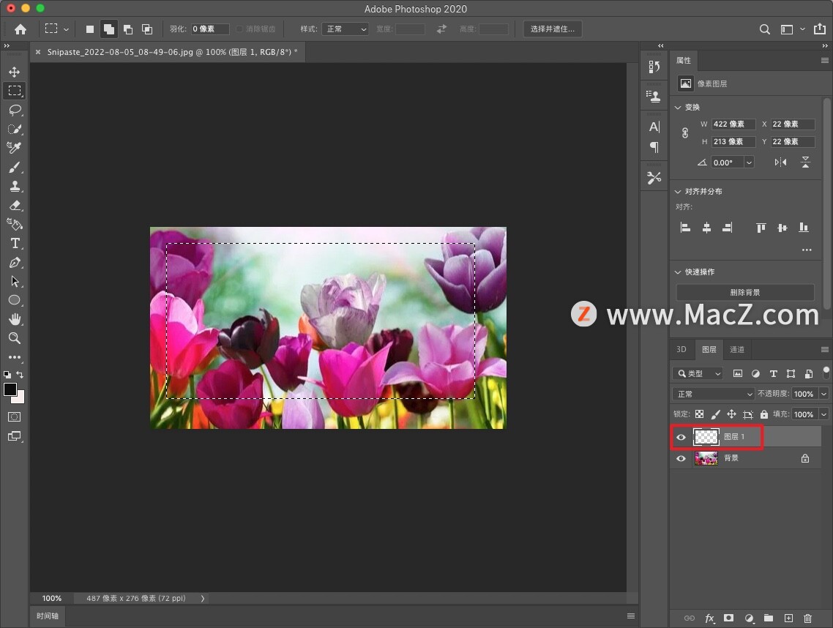Hide the 图层 1 layer visibility eye
833x628 pixels.
point(681,437)
